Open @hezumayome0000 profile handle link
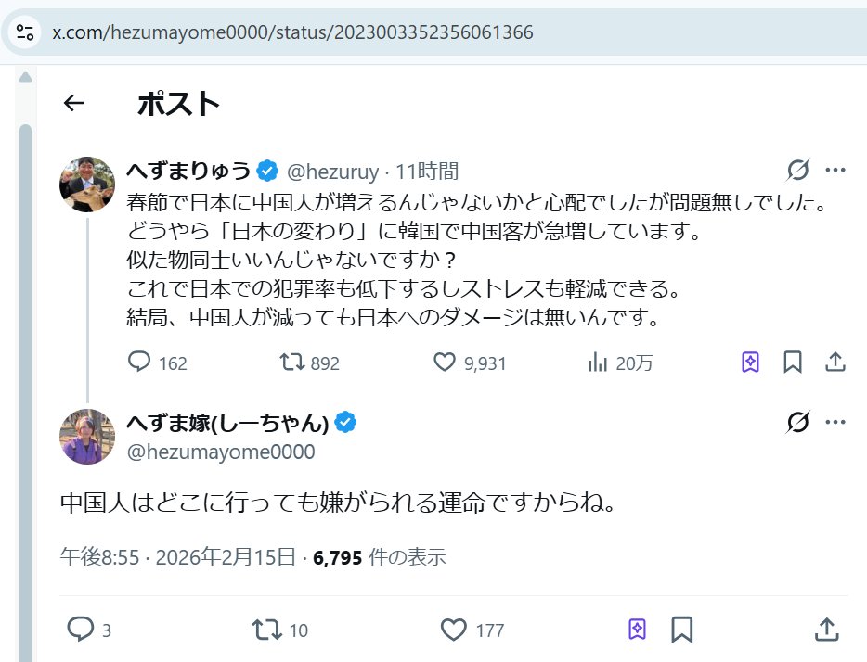This screenshot has height=662, width=867. (220, 452)
